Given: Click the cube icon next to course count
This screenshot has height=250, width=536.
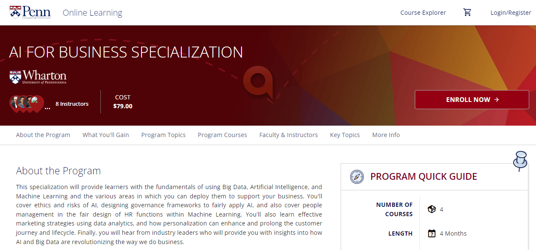Looking at the screenshot, I should [x=431, y=209].
